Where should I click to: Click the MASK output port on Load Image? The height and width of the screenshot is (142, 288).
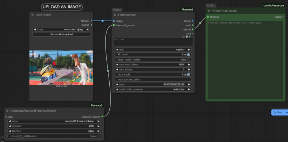(x=91, y=25)
